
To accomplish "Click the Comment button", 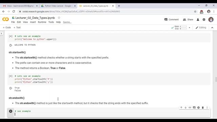I will [x=172, y=20].
